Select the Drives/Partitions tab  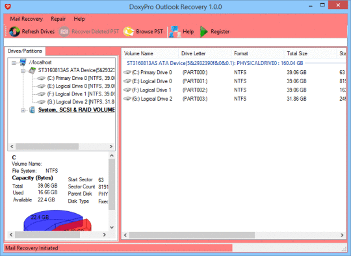(25, 51)
